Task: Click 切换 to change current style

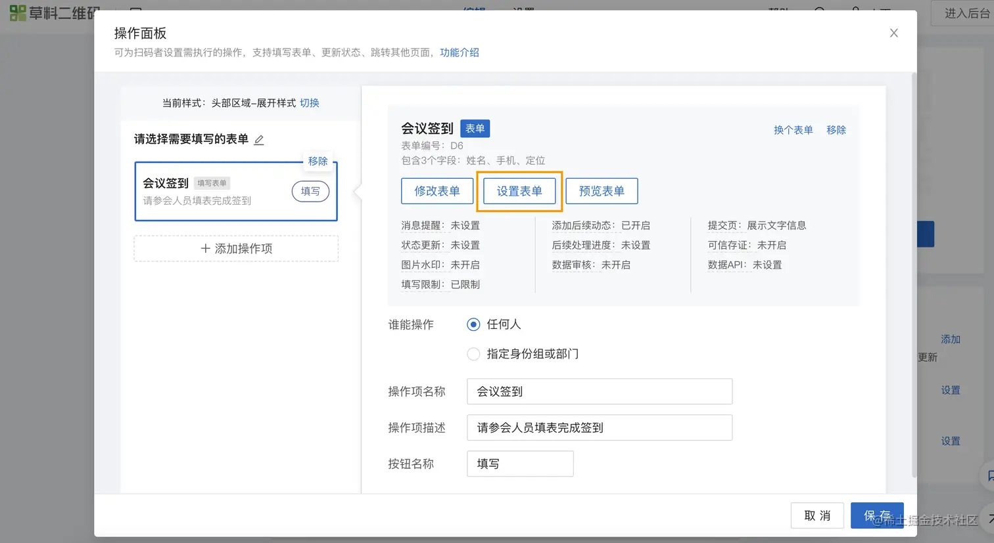Action: [x=310, y=103]
